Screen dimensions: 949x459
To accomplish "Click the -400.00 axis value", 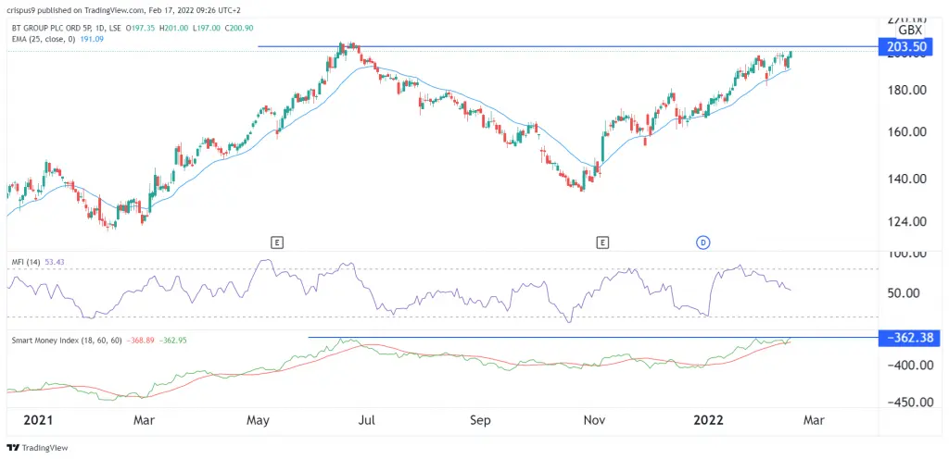I will point(913,365).
